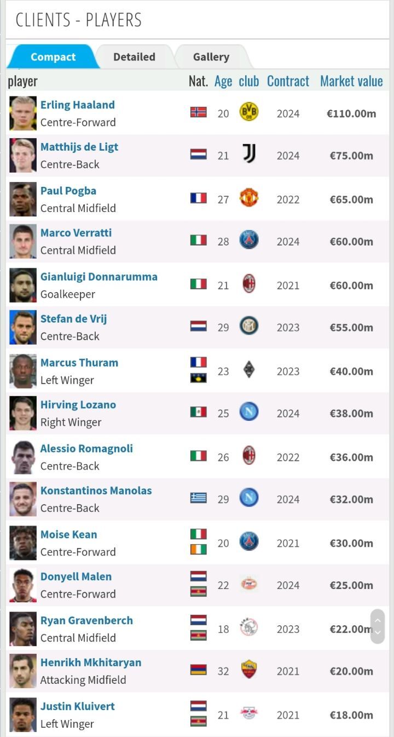Open Erling Haaland player profile link
Viewport: 394px width, 737px height.
tap(78, 105)
